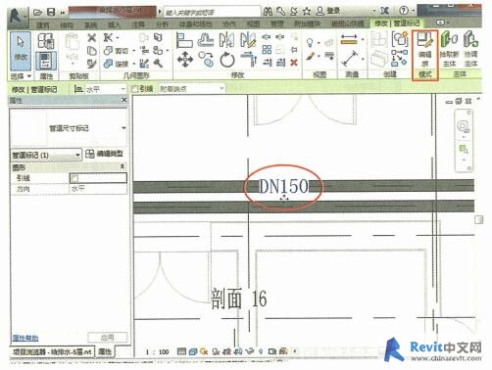Select the Cope notching tool icon
The height and width of the screenshot is (370, 492).
(108, 37)
